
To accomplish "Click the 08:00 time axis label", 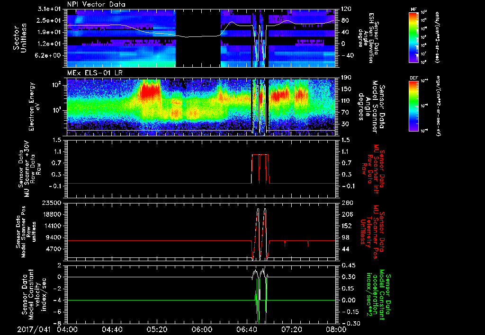I will pos(336,329).
